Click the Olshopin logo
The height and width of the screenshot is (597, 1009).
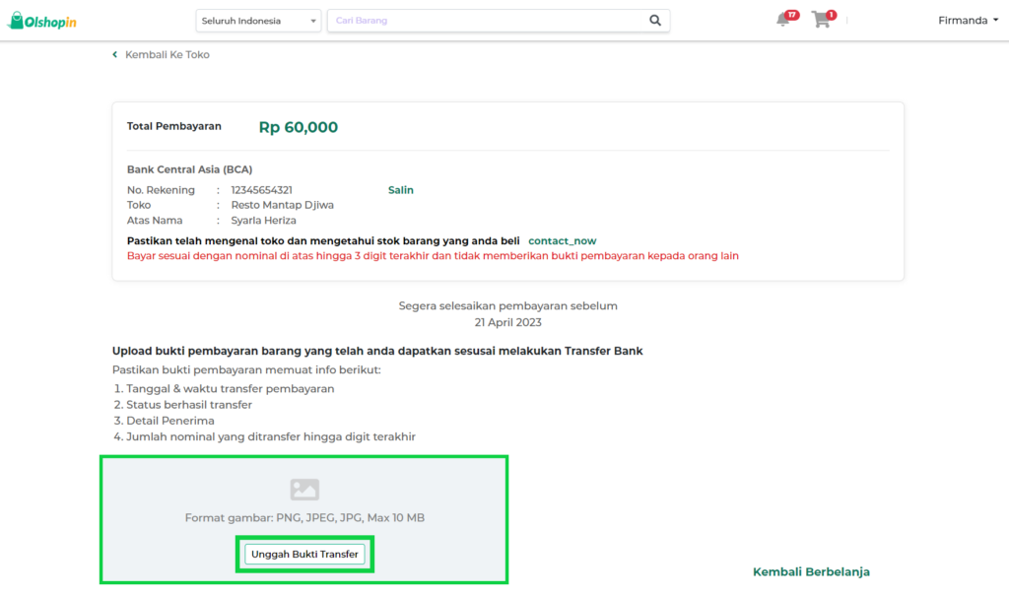(x=41, y=19)
